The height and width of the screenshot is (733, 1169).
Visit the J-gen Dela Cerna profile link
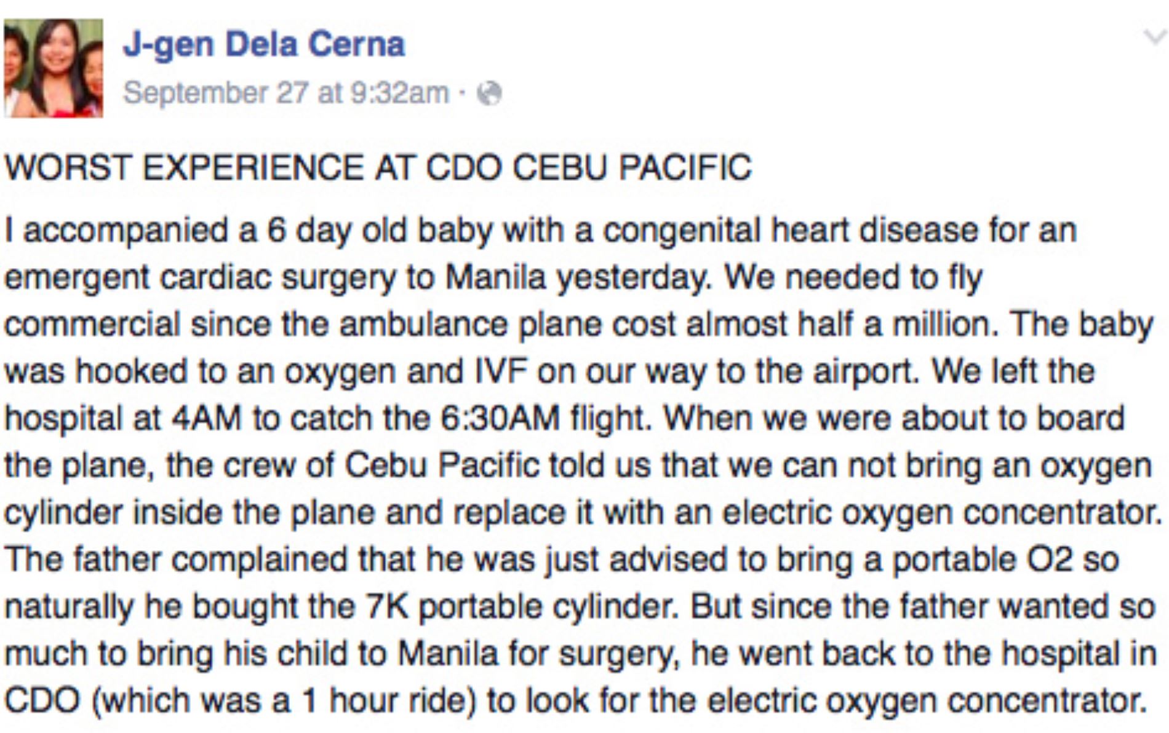click(x=264, y=44)
